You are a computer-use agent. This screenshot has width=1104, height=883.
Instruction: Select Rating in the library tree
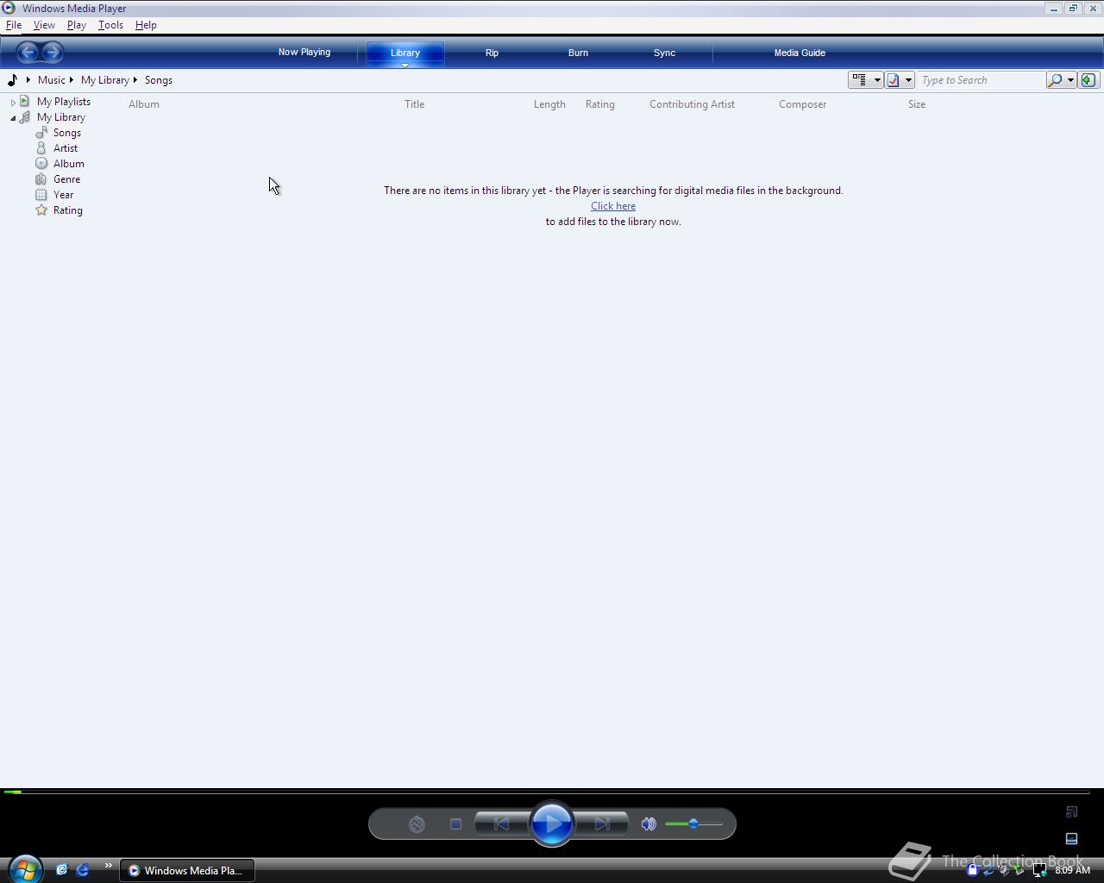tap(68, 210)
